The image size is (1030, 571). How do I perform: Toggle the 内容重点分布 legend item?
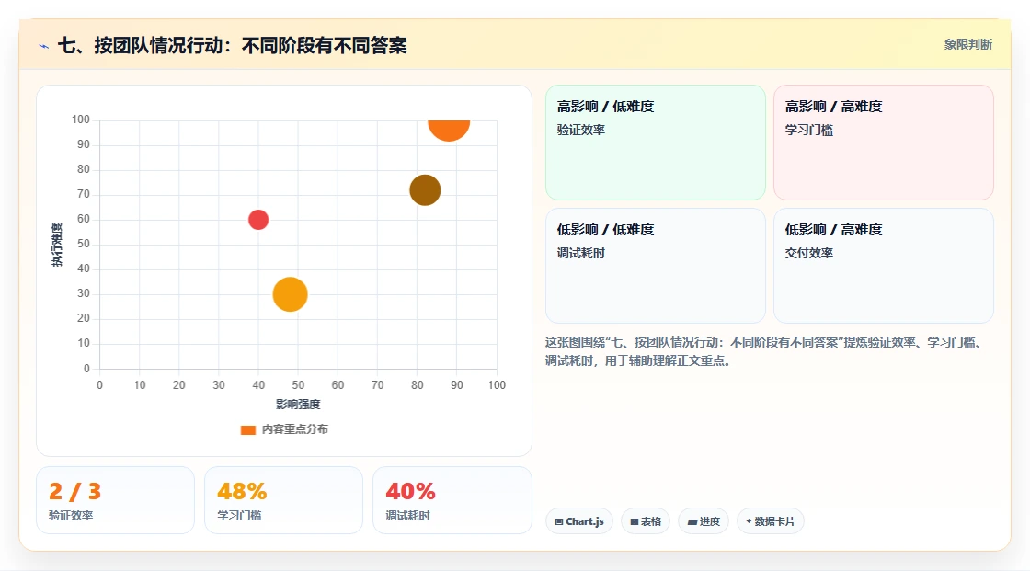[x=284, y=429]
